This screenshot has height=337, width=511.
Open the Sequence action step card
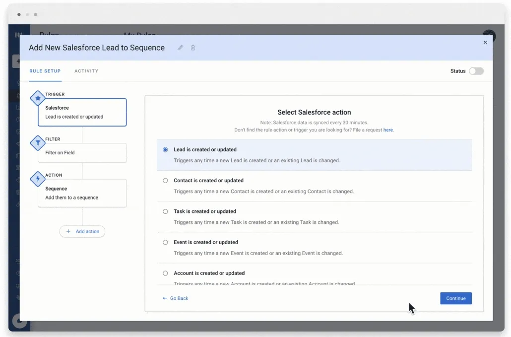(x=82, y=193)
